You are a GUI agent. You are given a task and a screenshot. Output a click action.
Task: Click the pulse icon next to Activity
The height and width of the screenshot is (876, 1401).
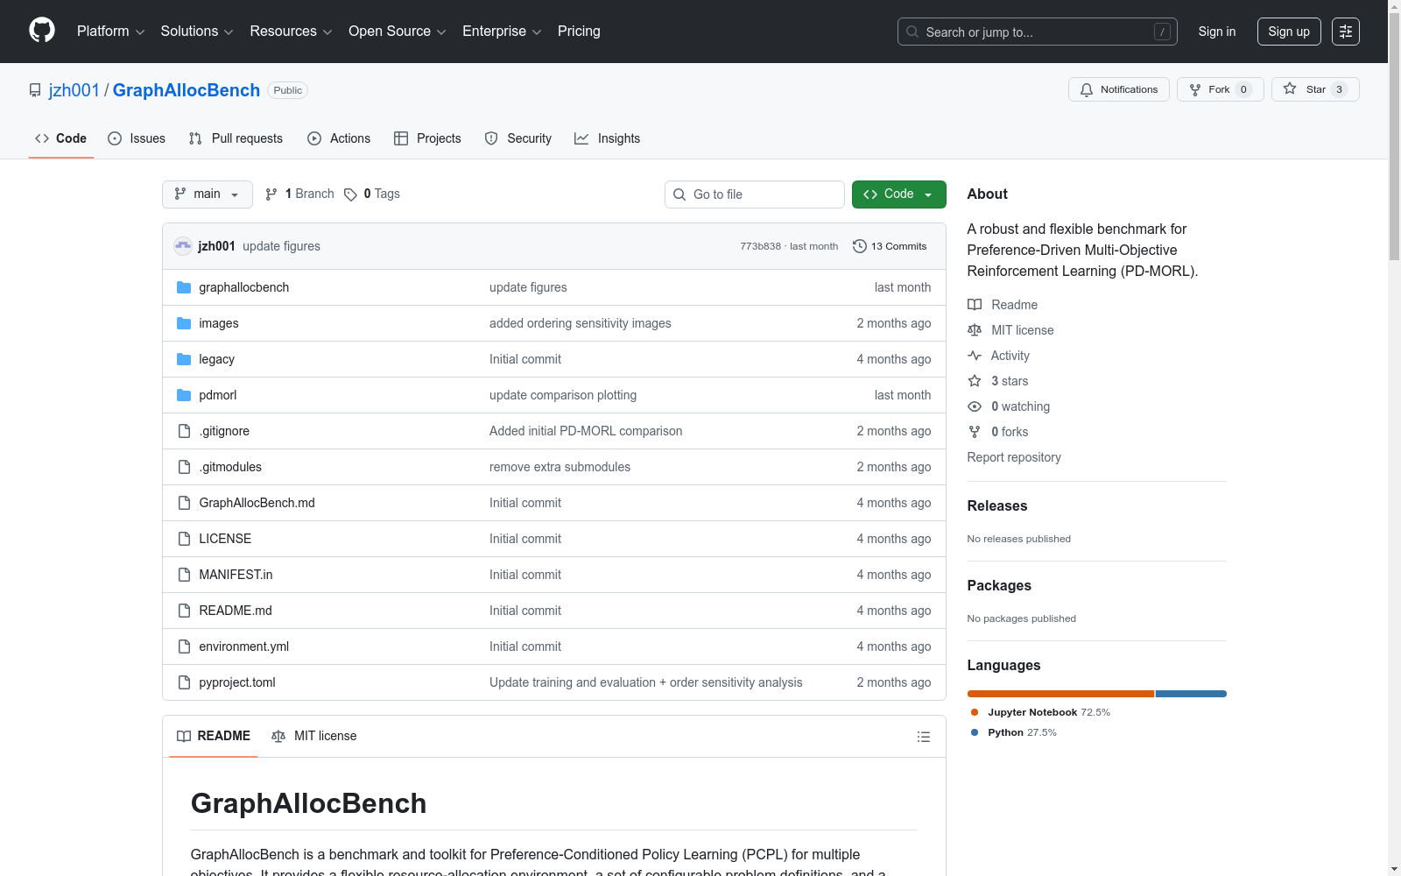click(975, 356)
